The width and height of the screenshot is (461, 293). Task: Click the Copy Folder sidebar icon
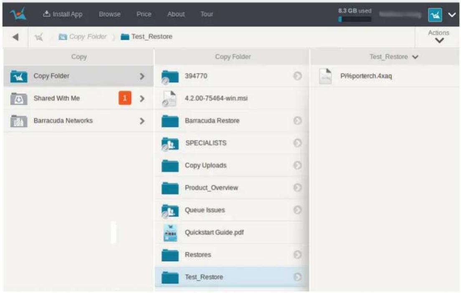tap(19, 76)
